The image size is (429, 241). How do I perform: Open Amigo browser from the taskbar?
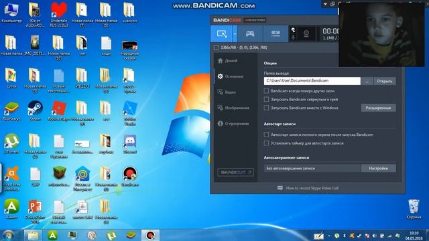[52, 235]
